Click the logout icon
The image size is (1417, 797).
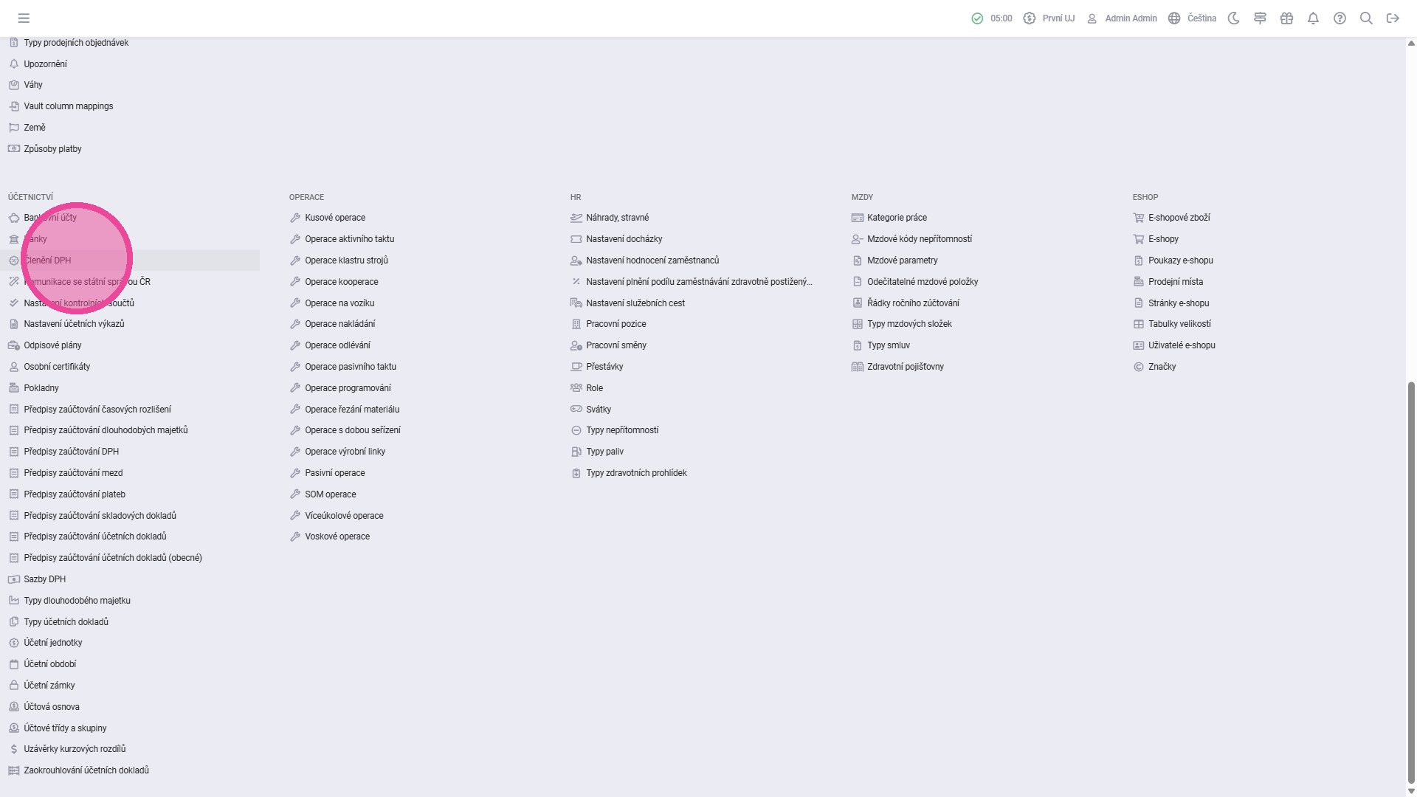click(x=1393, y=18)
